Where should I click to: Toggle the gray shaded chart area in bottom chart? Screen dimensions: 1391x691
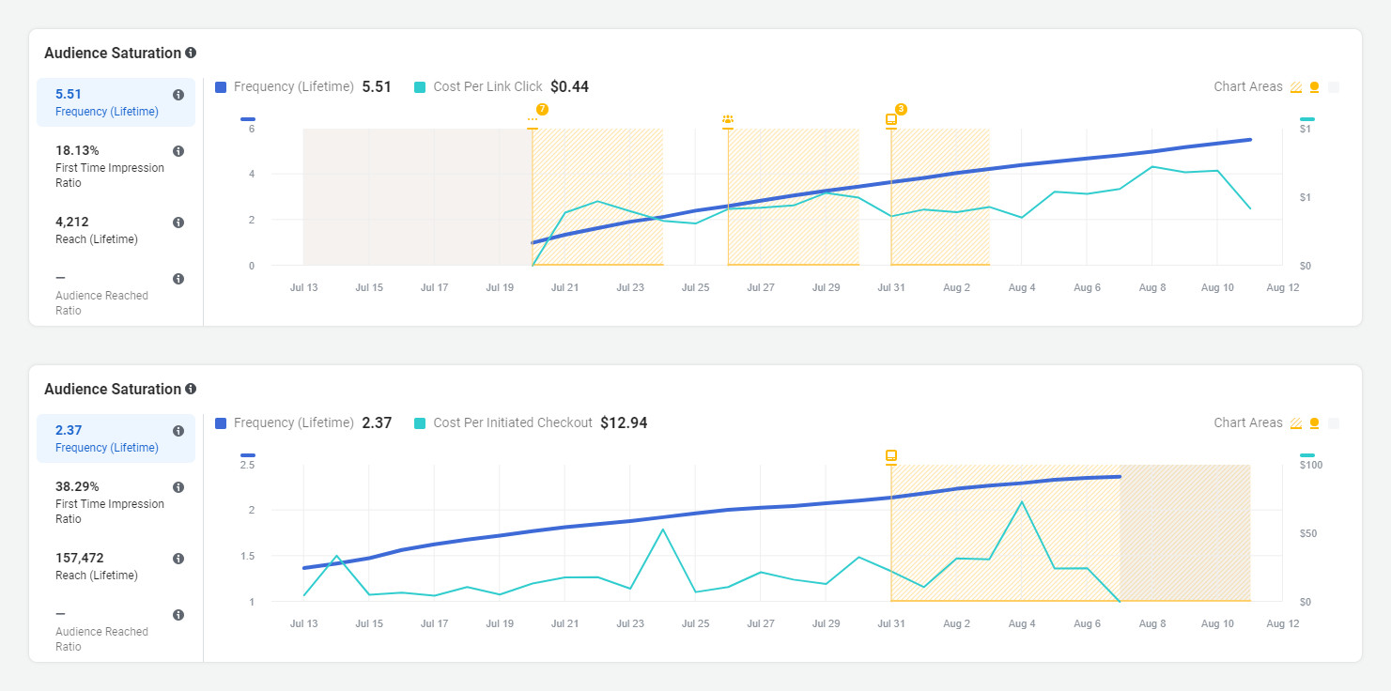[x=1334, y=423]
